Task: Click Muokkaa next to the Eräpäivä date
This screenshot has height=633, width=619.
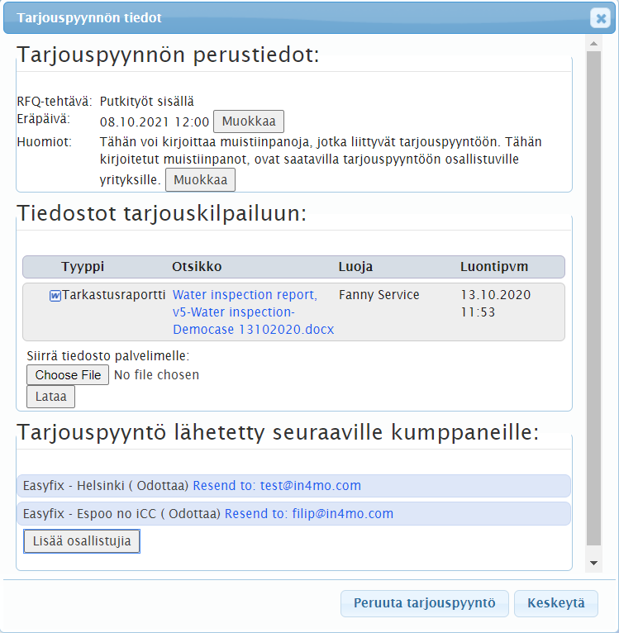Action: (249, 121)
